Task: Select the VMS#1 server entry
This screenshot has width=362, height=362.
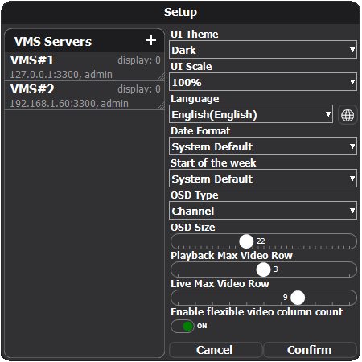Action: point(84,67)
